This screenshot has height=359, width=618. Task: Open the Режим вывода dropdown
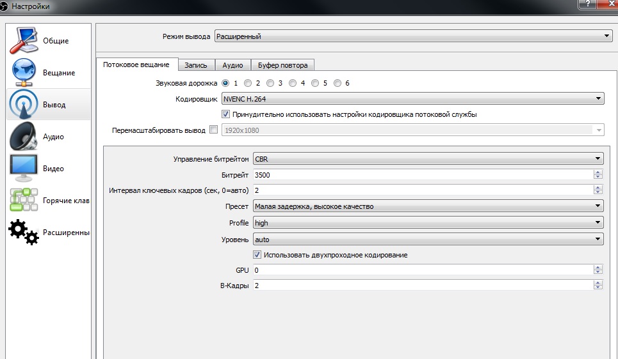tap(413, 36)
